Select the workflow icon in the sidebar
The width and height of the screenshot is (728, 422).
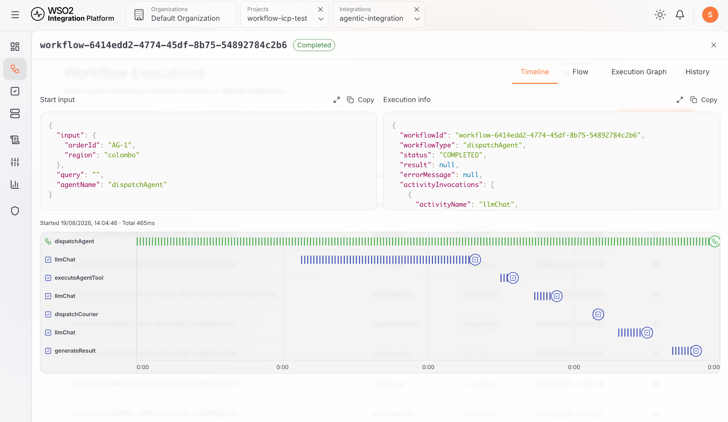click(x=15, y=69)
